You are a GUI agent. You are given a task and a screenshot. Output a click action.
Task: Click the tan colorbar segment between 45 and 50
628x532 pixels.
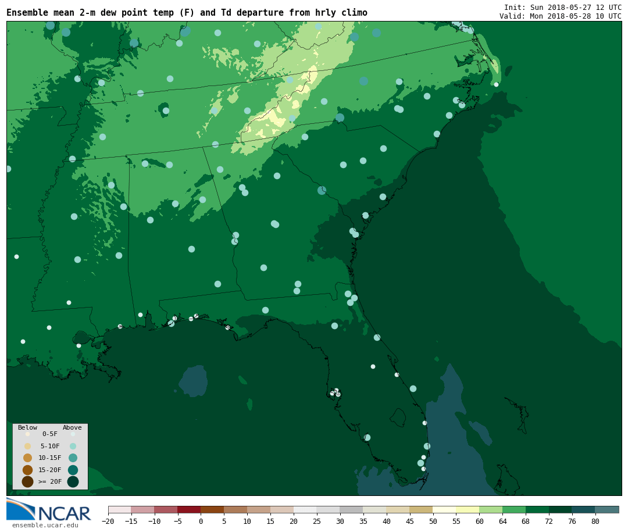tap(421, 510)
